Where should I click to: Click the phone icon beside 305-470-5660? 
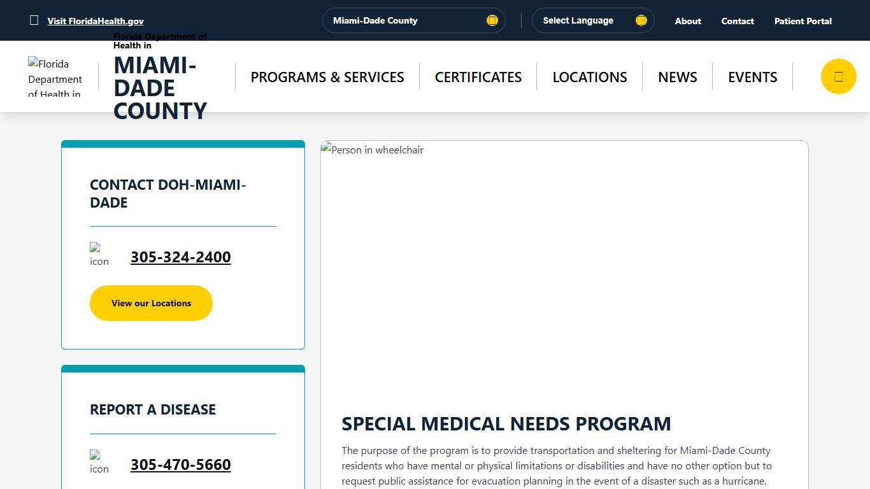pos(99,461)
